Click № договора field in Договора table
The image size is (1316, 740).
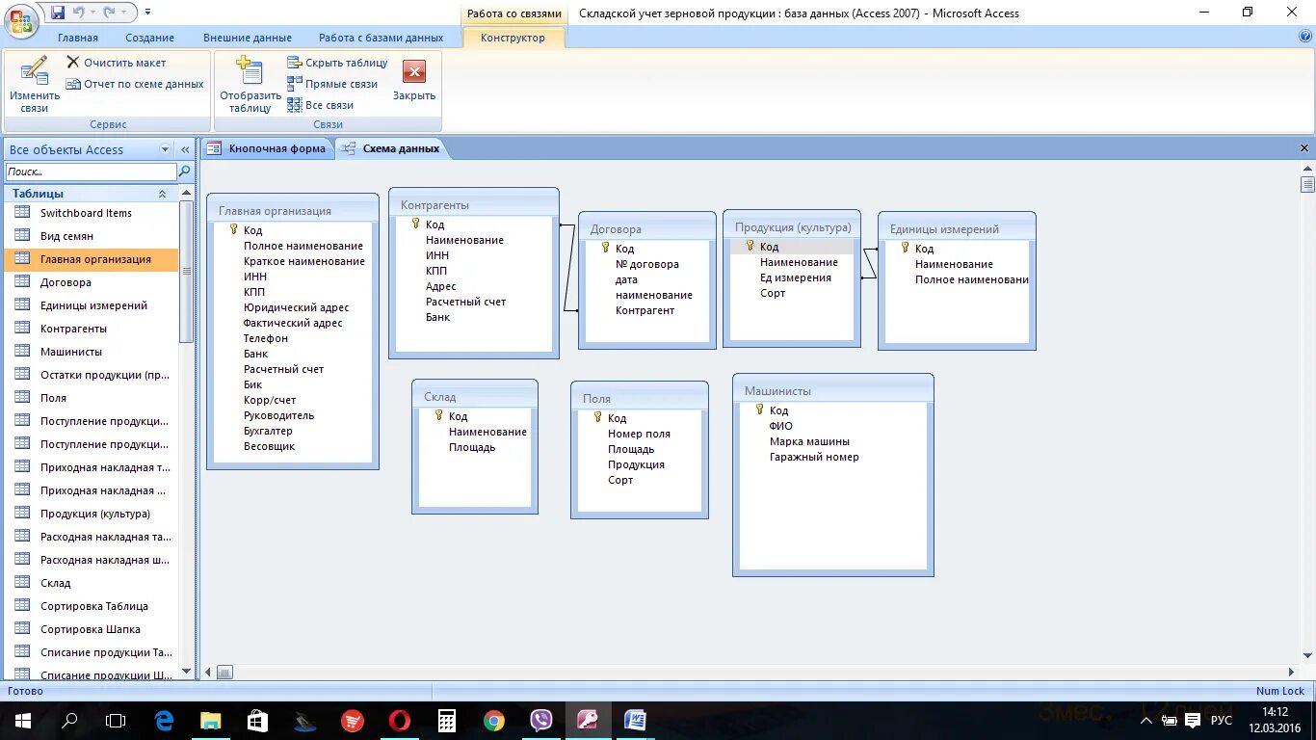647,264
